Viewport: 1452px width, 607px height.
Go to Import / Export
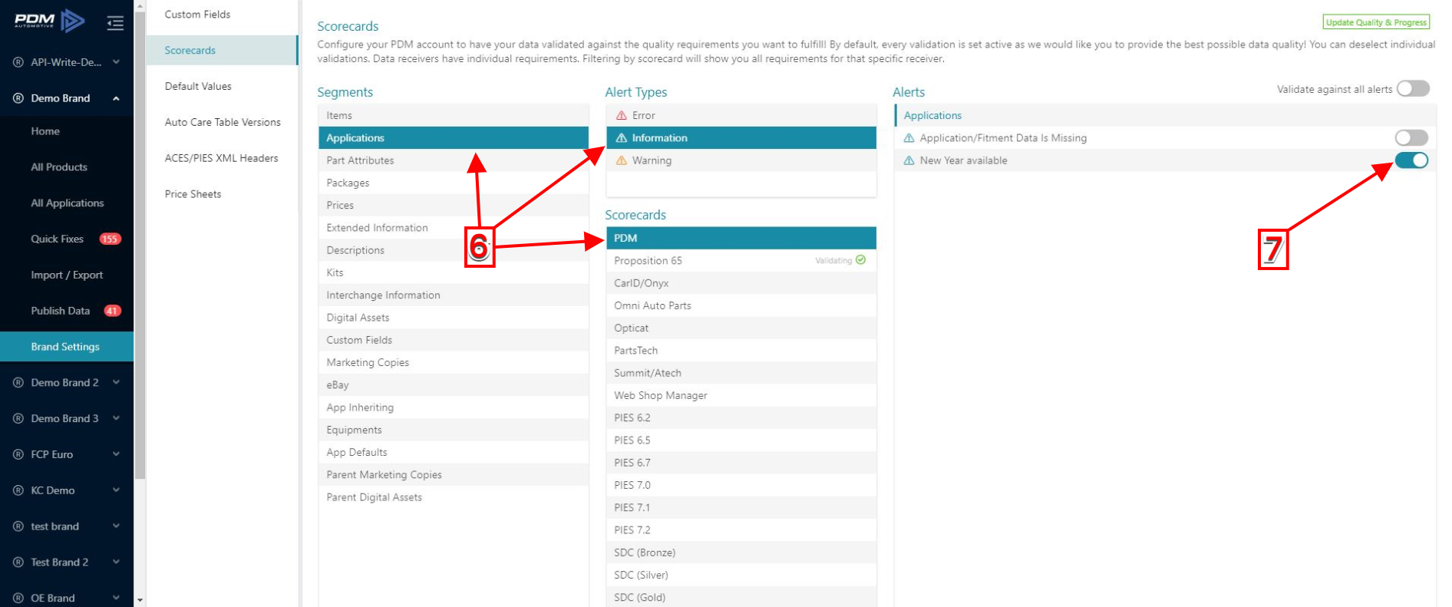(x=67, y=275)
